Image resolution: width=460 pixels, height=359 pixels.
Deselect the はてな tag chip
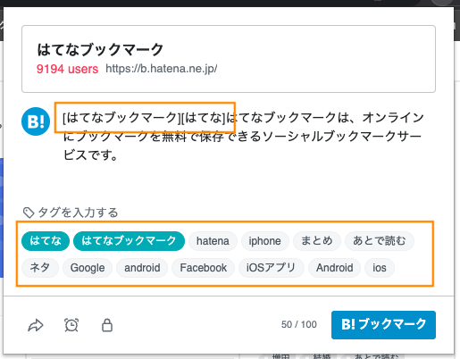tap(46, 241)
